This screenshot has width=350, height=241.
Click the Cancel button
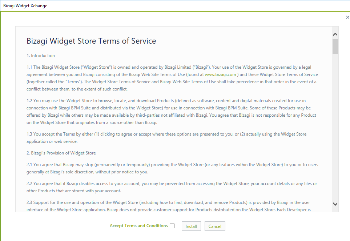pyautogui.click(x=215, y=226)
